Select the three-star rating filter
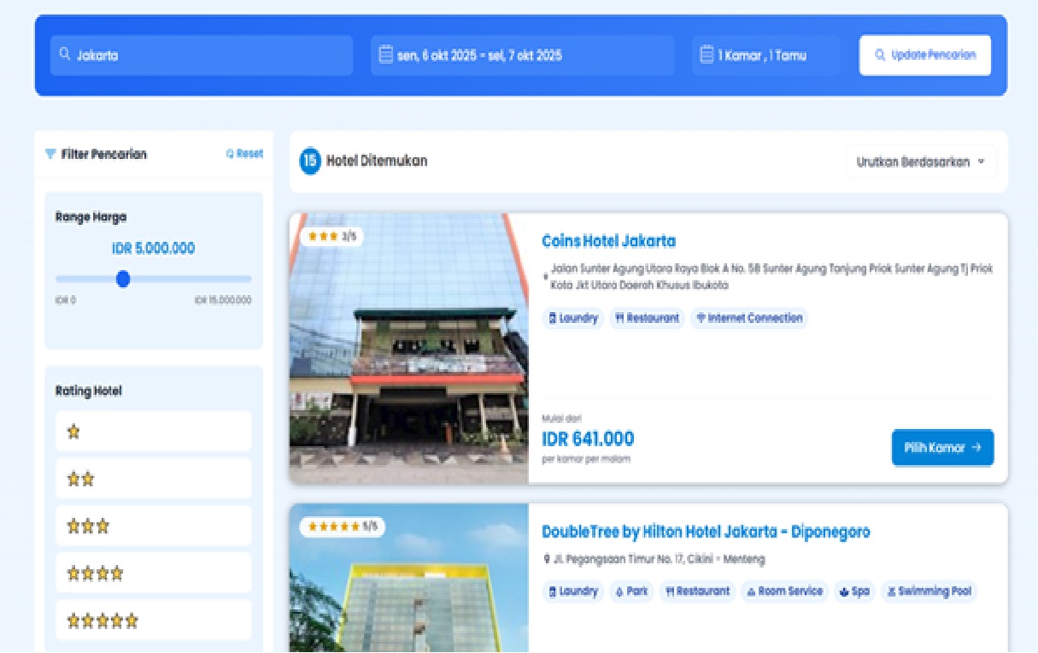This screenshot has width=1038, height=653. click(x=154, y=527)
